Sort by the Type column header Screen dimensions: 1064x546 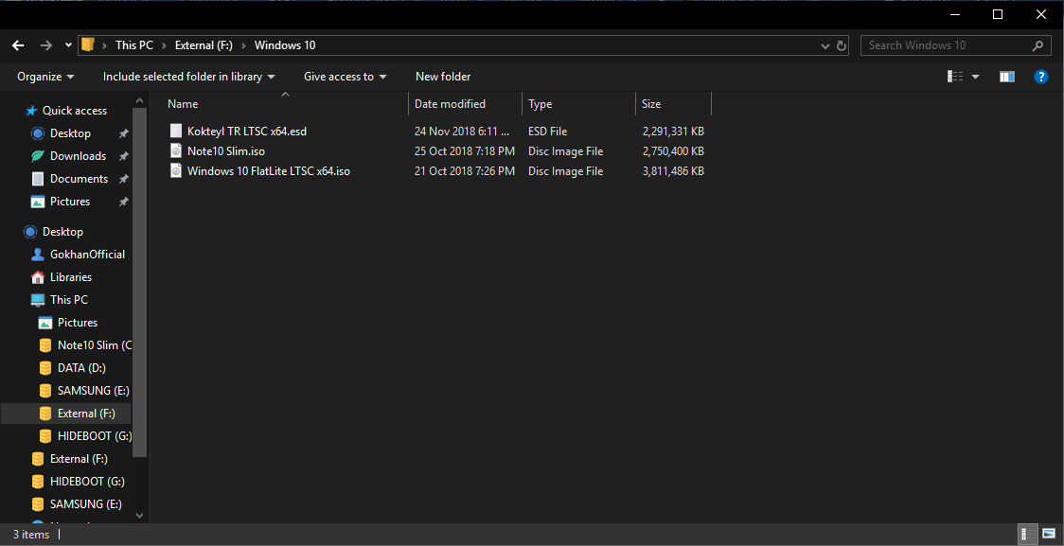578,104
